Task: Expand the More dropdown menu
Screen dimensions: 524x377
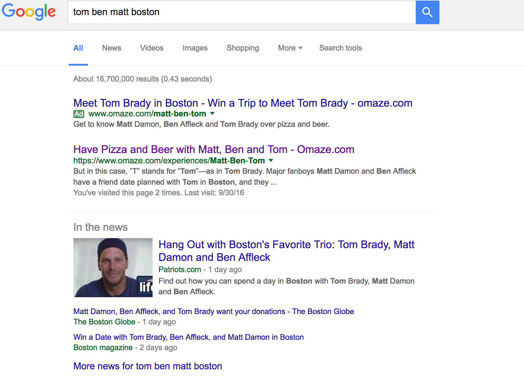Action: click(x=290, y=48)
